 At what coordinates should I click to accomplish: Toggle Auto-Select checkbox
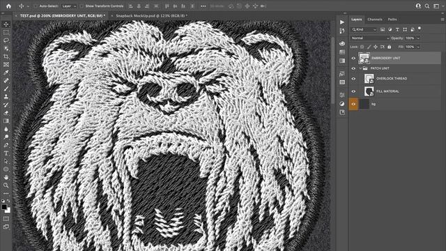36,6
